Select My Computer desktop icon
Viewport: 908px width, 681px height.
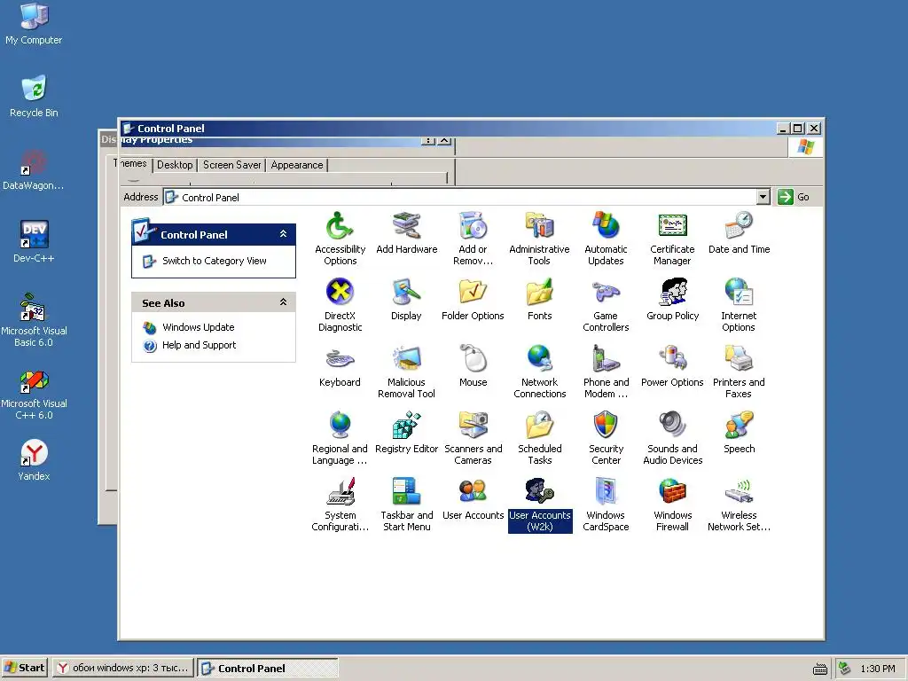pyautogui.click(x=34, y=23)
